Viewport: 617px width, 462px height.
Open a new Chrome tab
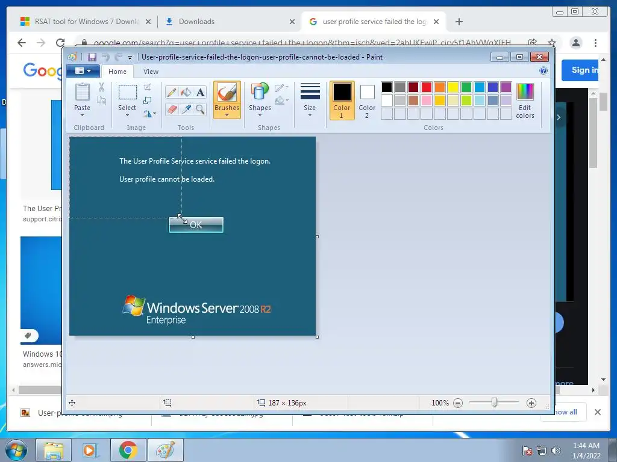coord(459,22)
